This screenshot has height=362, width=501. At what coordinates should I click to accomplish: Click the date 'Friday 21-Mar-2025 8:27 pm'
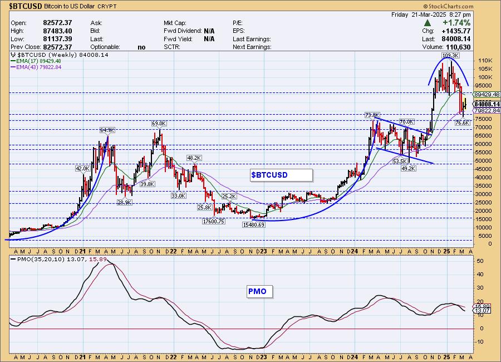[x=431, y=14]
